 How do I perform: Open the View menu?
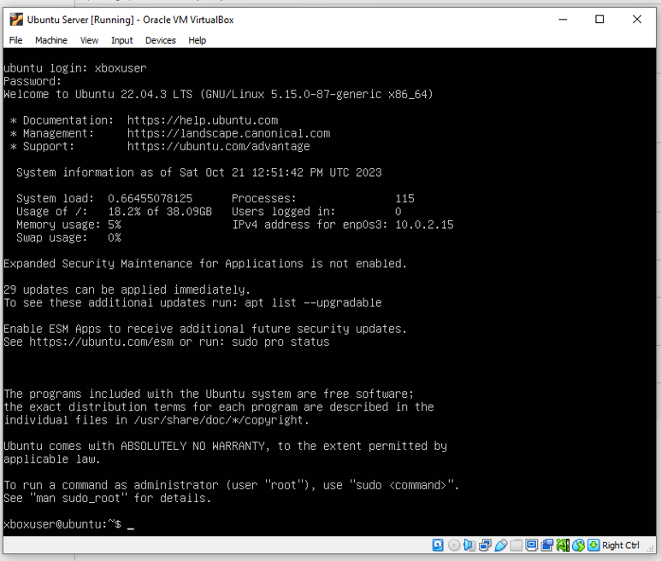point(89,40)
